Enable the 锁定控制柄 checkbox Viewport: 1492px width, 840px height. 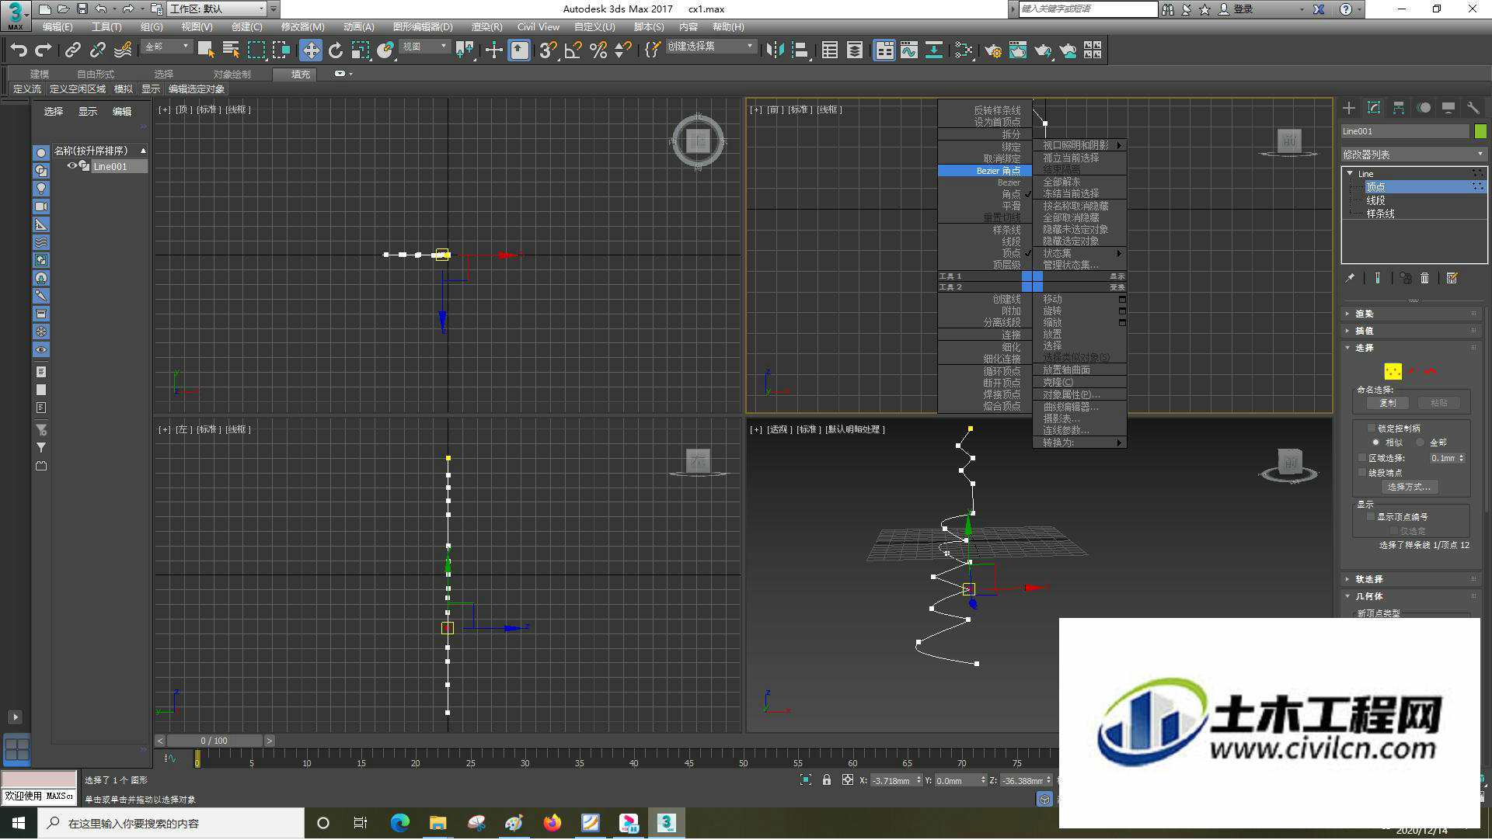coord(1372,428)
